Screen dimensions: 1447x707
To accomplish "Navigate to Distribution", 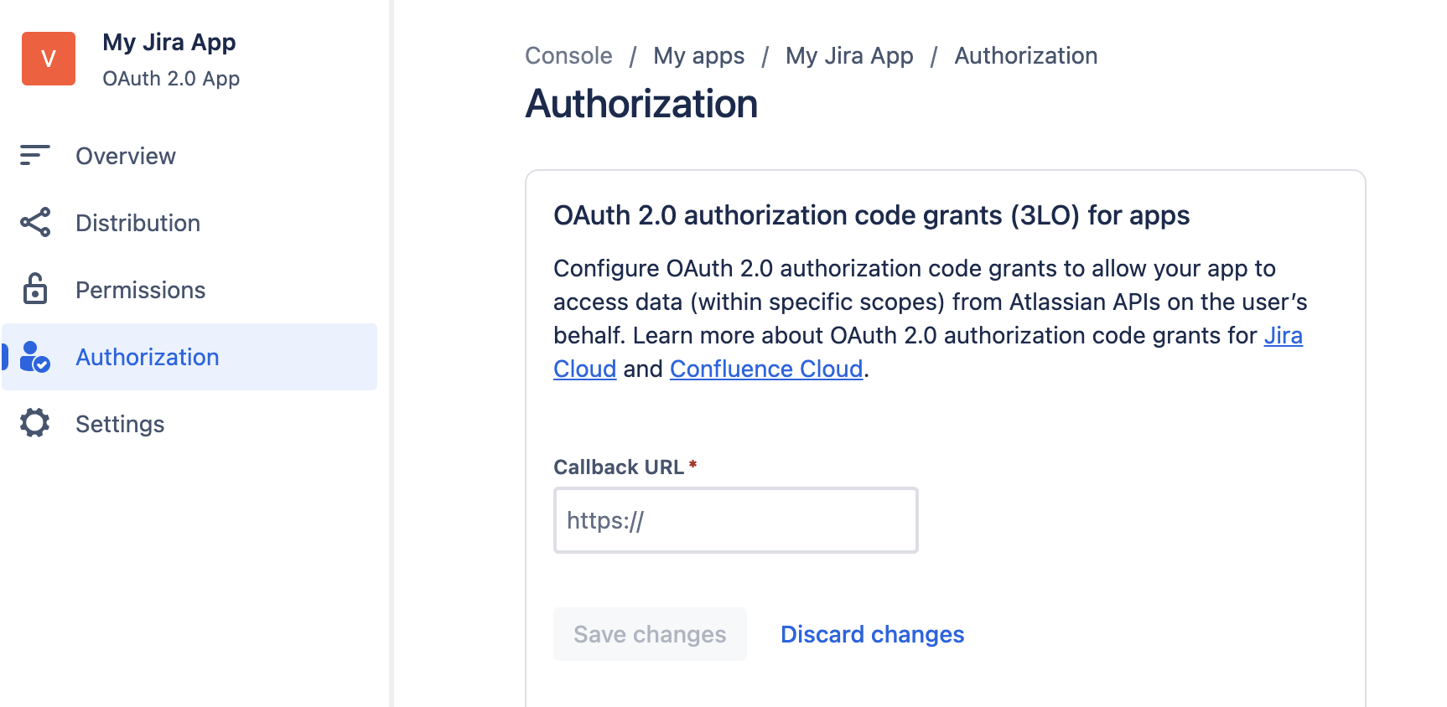I will click(x=137, y=223).
